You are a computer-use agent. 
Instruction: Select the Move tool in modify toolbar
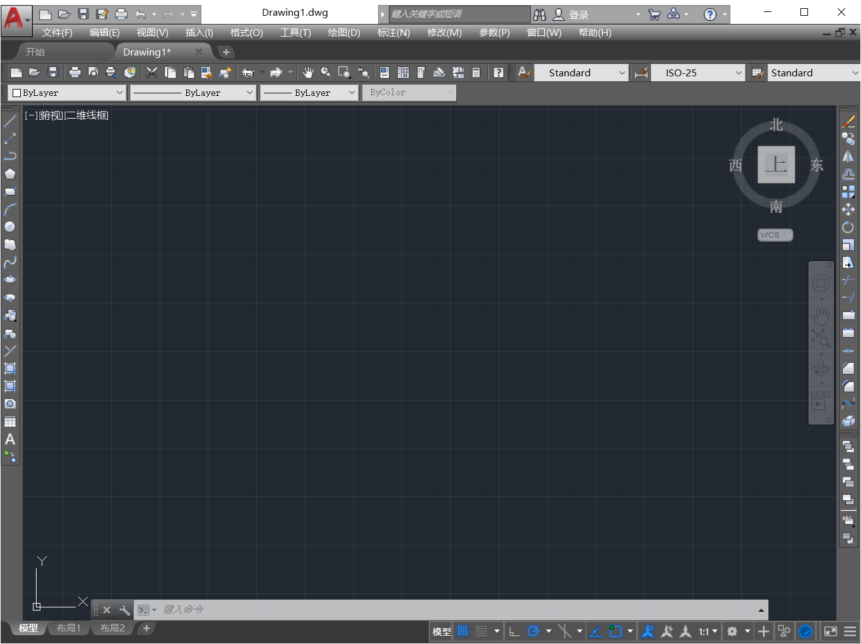coord(848,209)
